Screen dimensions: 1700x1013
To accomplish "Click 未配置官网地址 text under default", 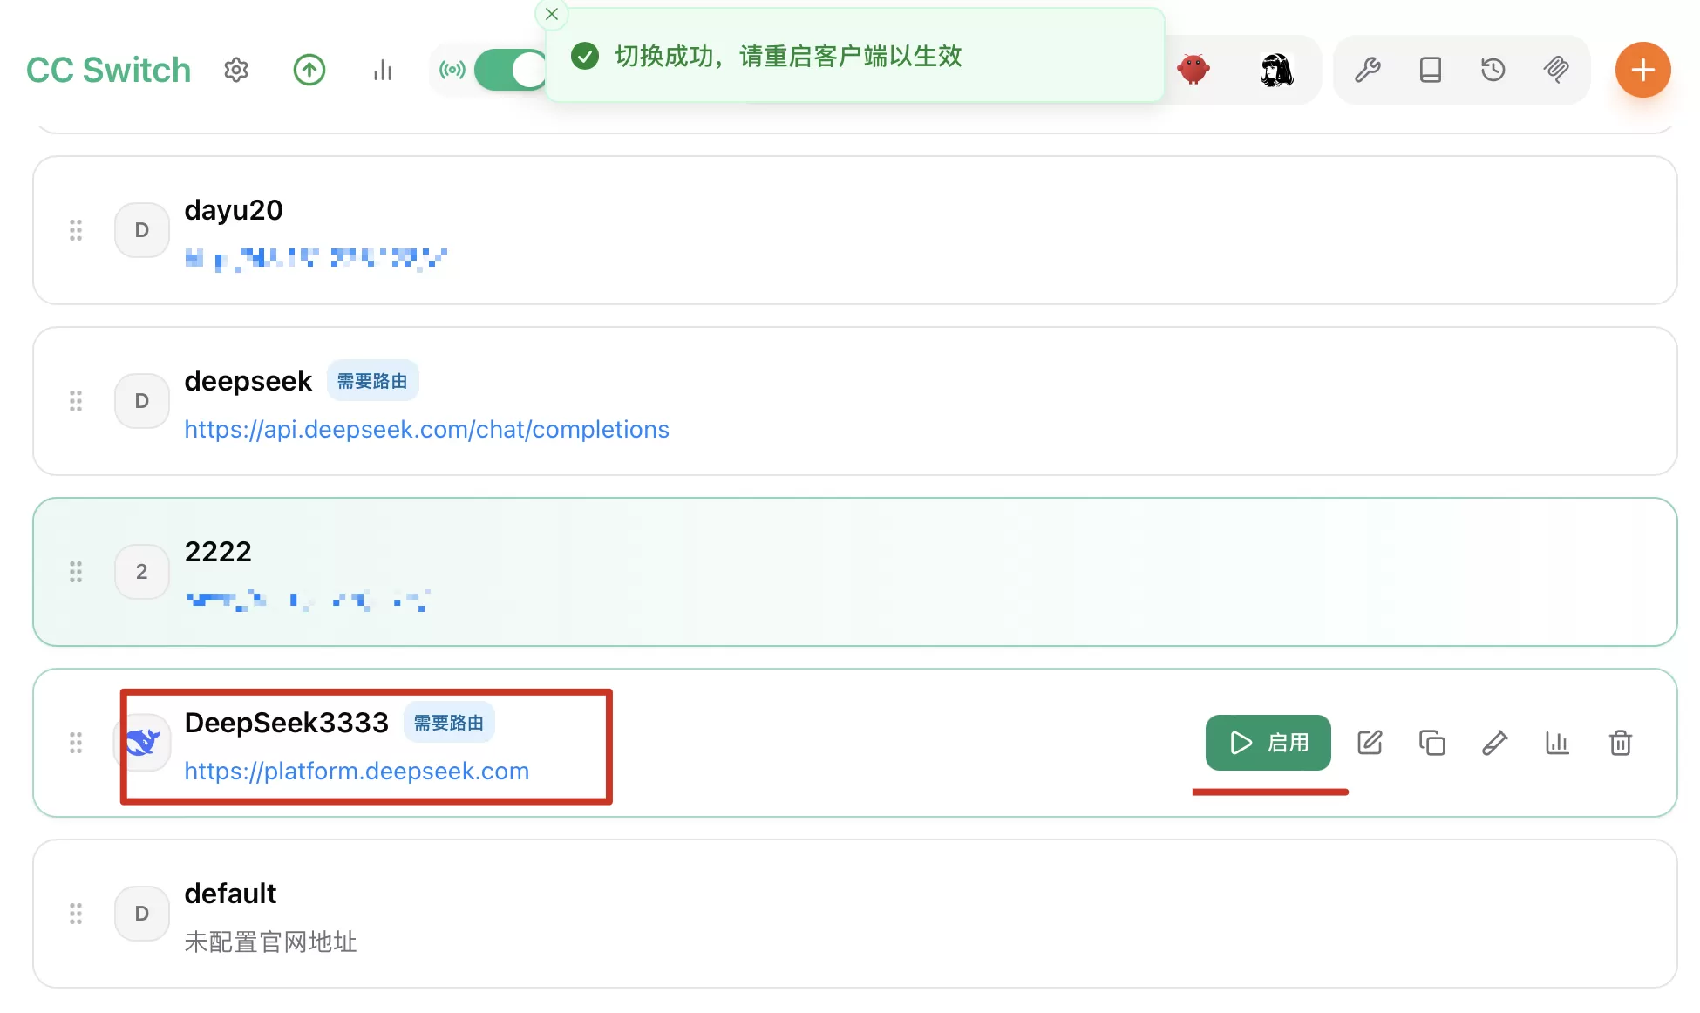I will tap(270, 942).
